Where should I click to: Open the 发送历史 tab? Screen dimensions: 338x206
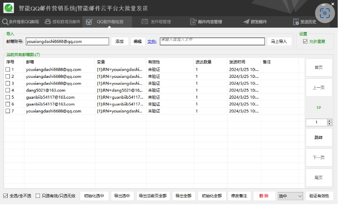pyautogui.click(x=305, y=22)
